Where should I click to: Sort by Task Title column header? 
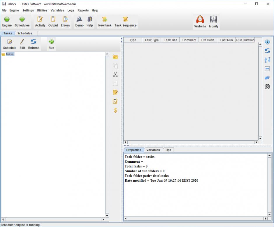pos(171,40)
